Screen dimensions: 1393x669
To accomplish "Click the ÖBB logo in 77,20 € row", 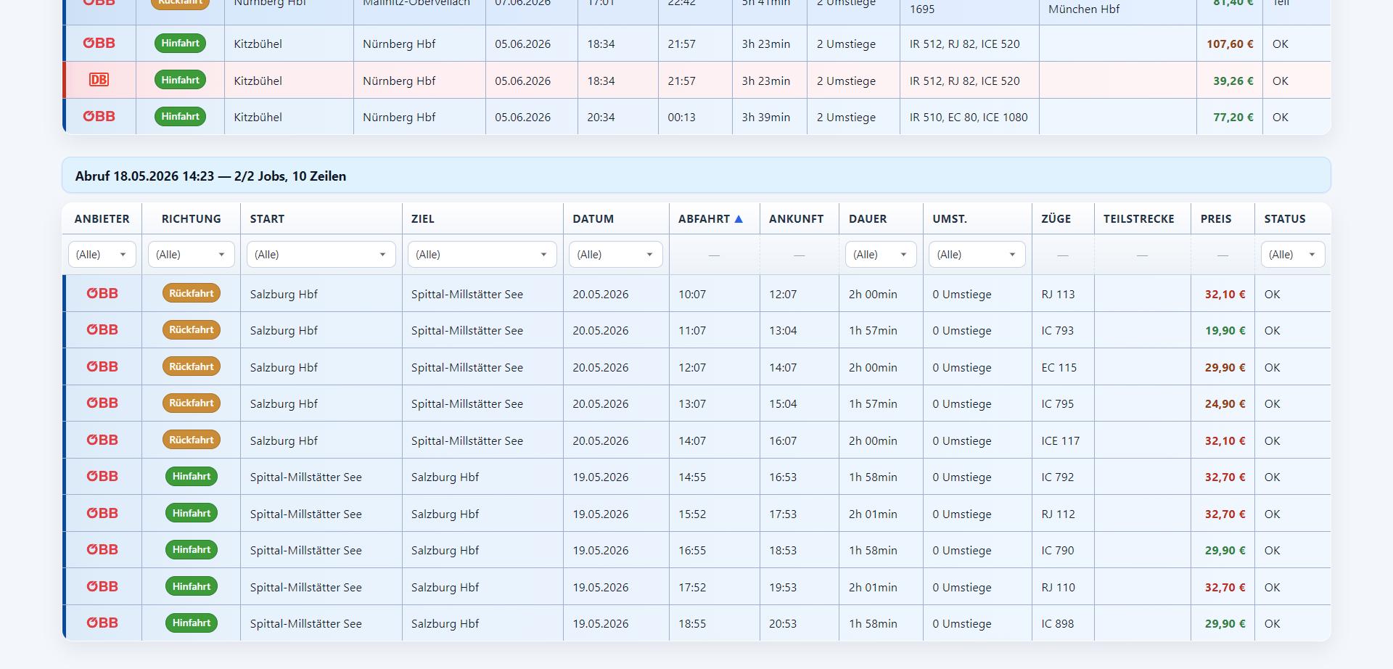I will pyautogui.click(x=99, y=116).
